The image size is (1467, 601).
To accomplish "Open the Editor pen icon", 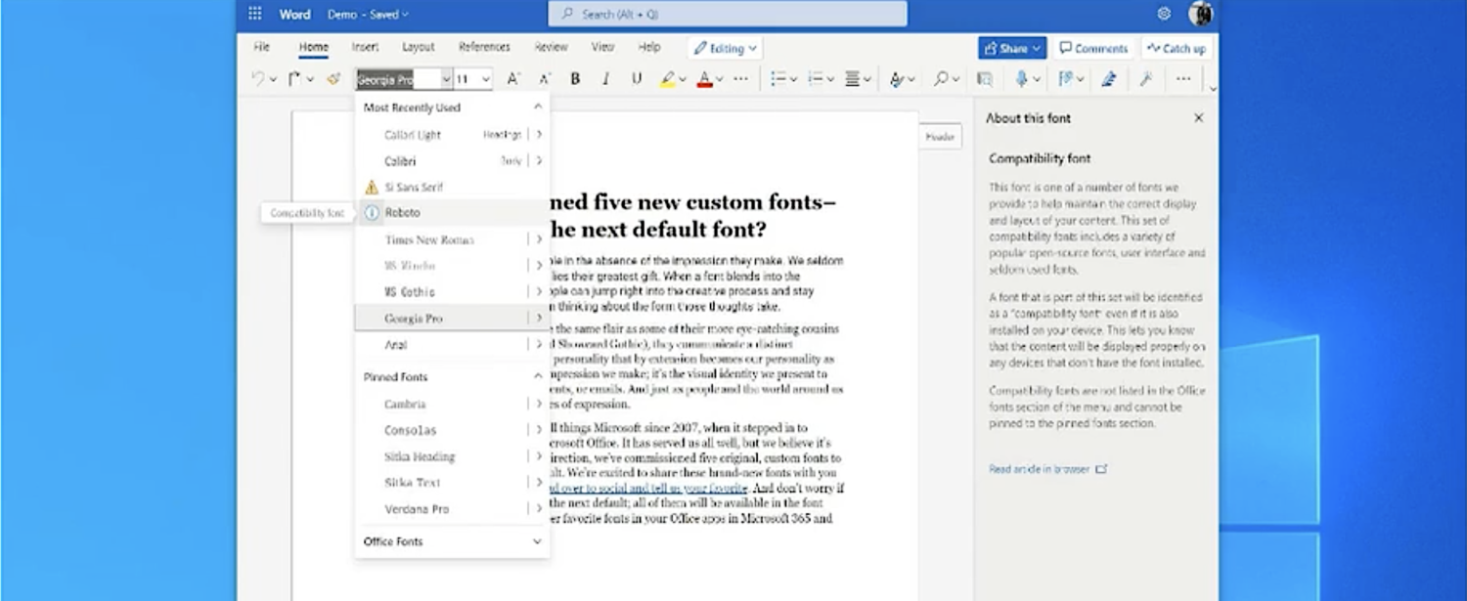I will click(x=1109, y=79).
